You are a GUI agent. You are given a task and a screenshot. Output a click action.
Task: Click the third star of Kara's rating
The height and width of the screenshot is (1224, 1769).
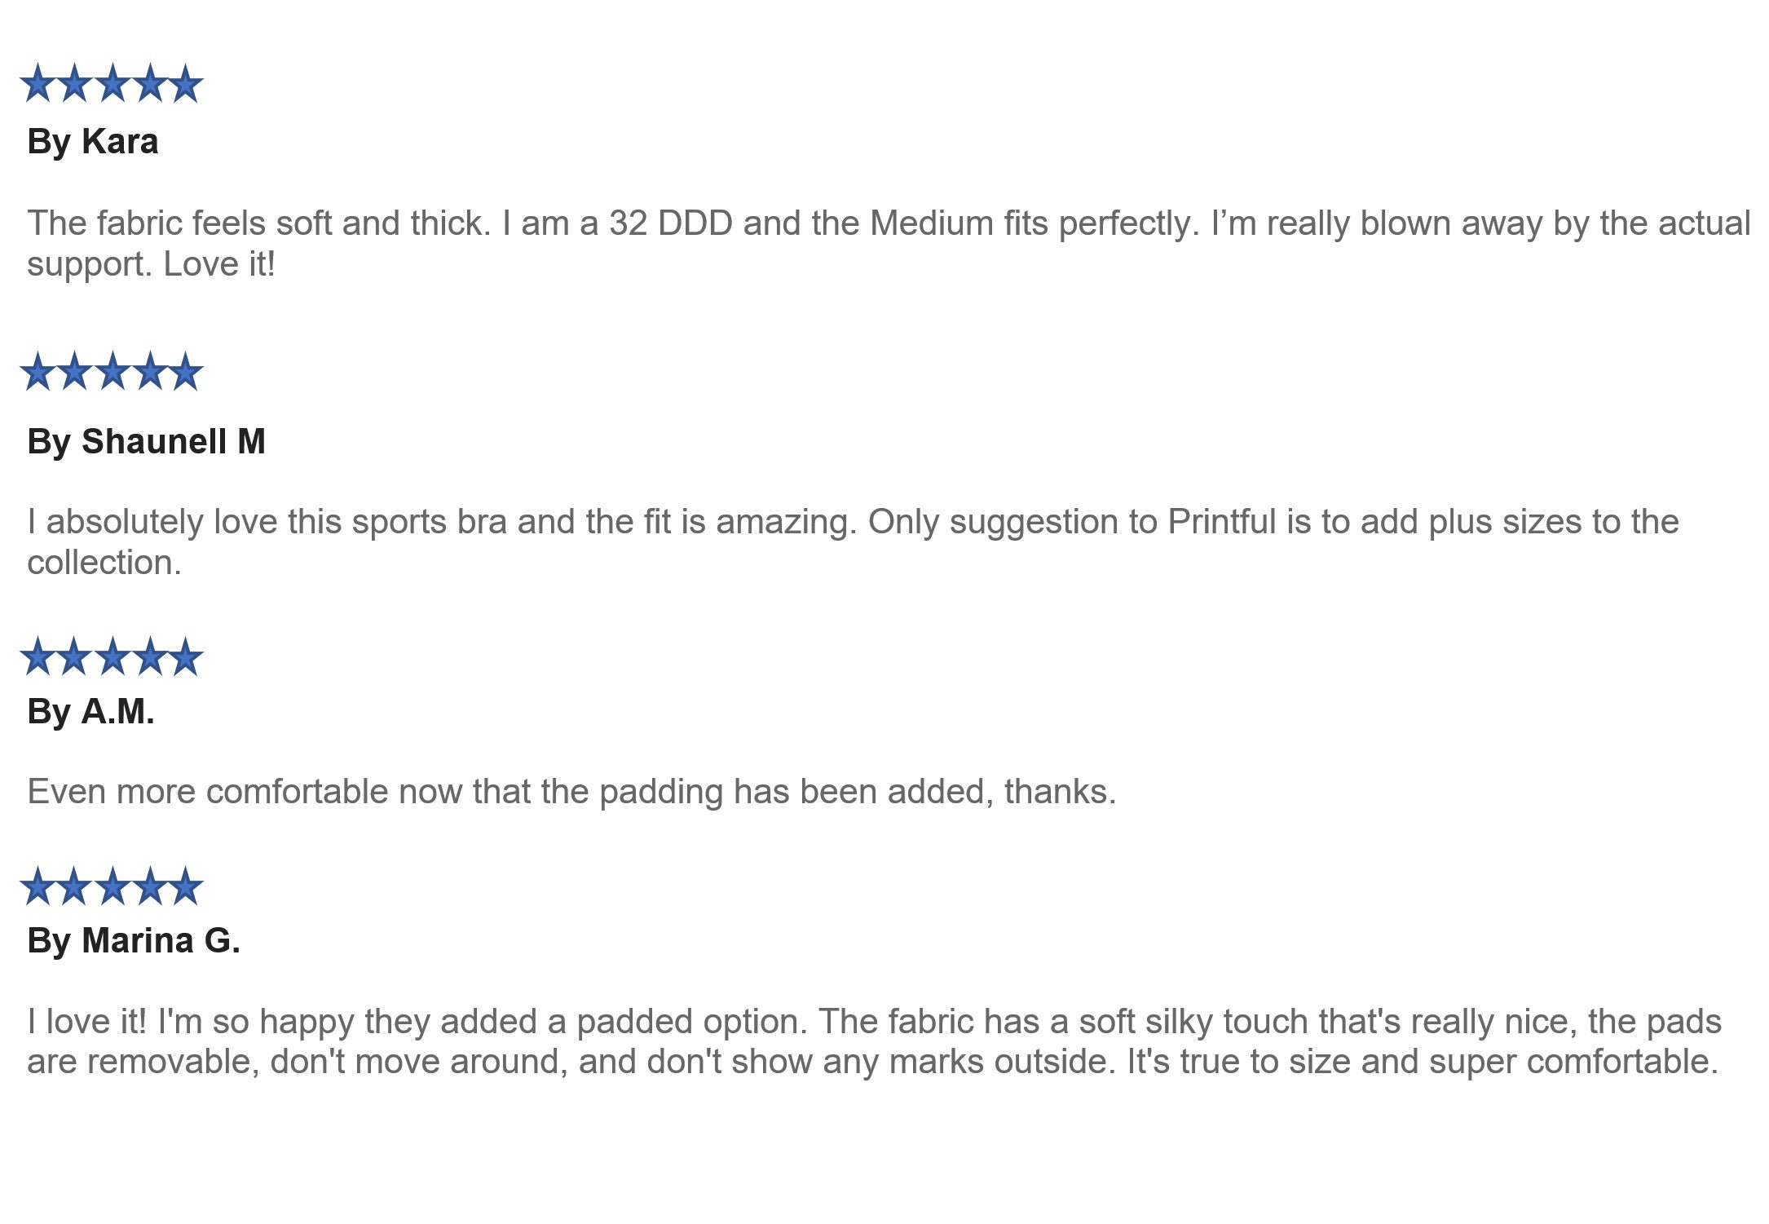(111, 83)
